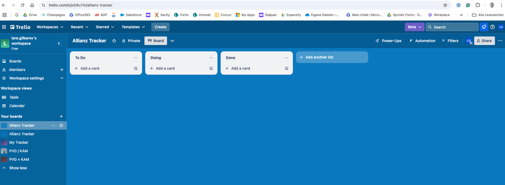Create card from template in Doing
This screenshot has width=505, height=185.
pos(211,68)
